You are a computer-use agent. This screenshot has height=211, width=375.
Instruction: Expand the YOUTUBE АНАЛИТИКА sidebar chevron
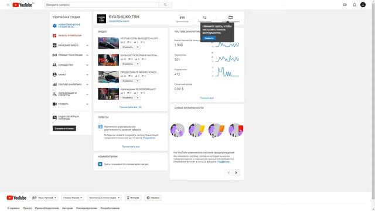[87, 84]
